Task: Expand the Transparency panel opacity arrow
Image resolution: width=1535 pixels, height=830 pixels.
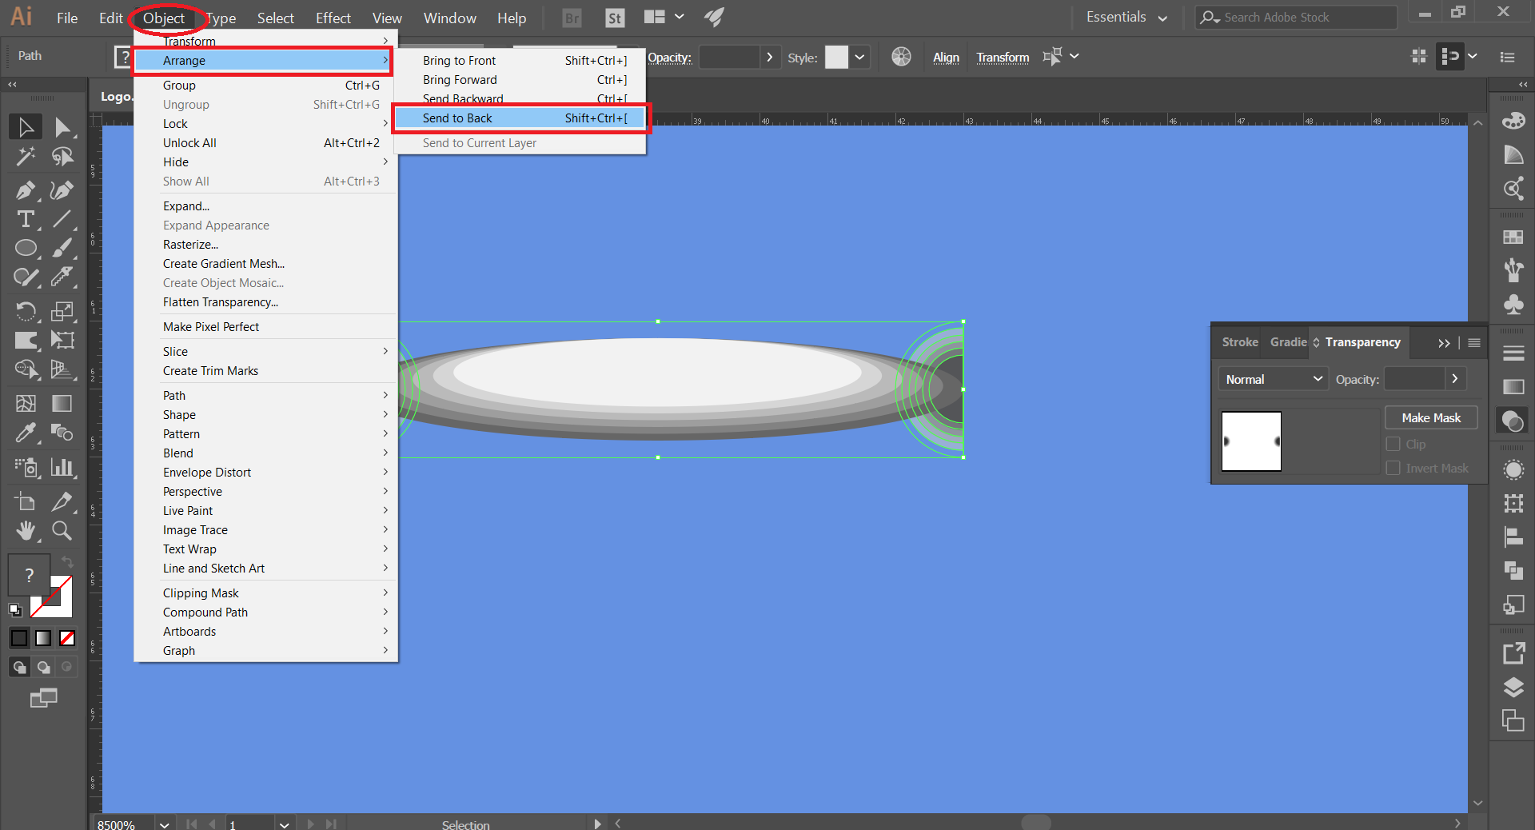Action: click(x=1455, y=379)
